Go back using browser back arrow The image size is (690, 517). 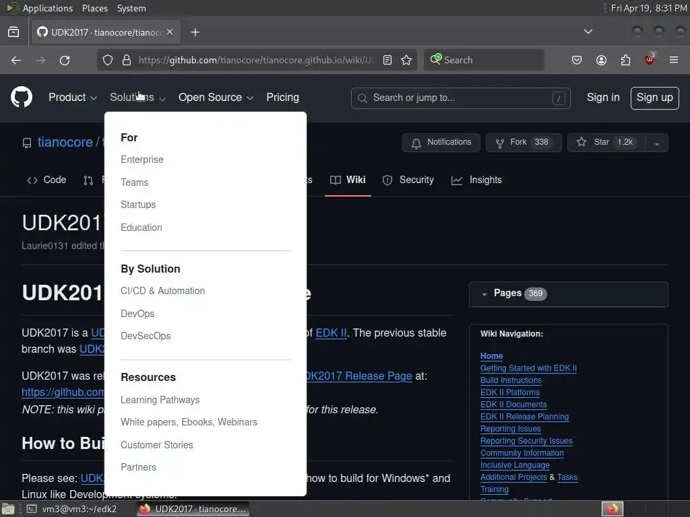point(16,60)
